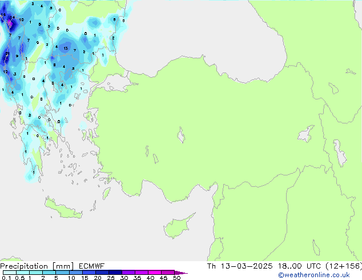Image resolution: width=362 pixels, height=280 pixels.
Task: Click the 0.5–1 mm legend color box
Action: pos(23,273)
